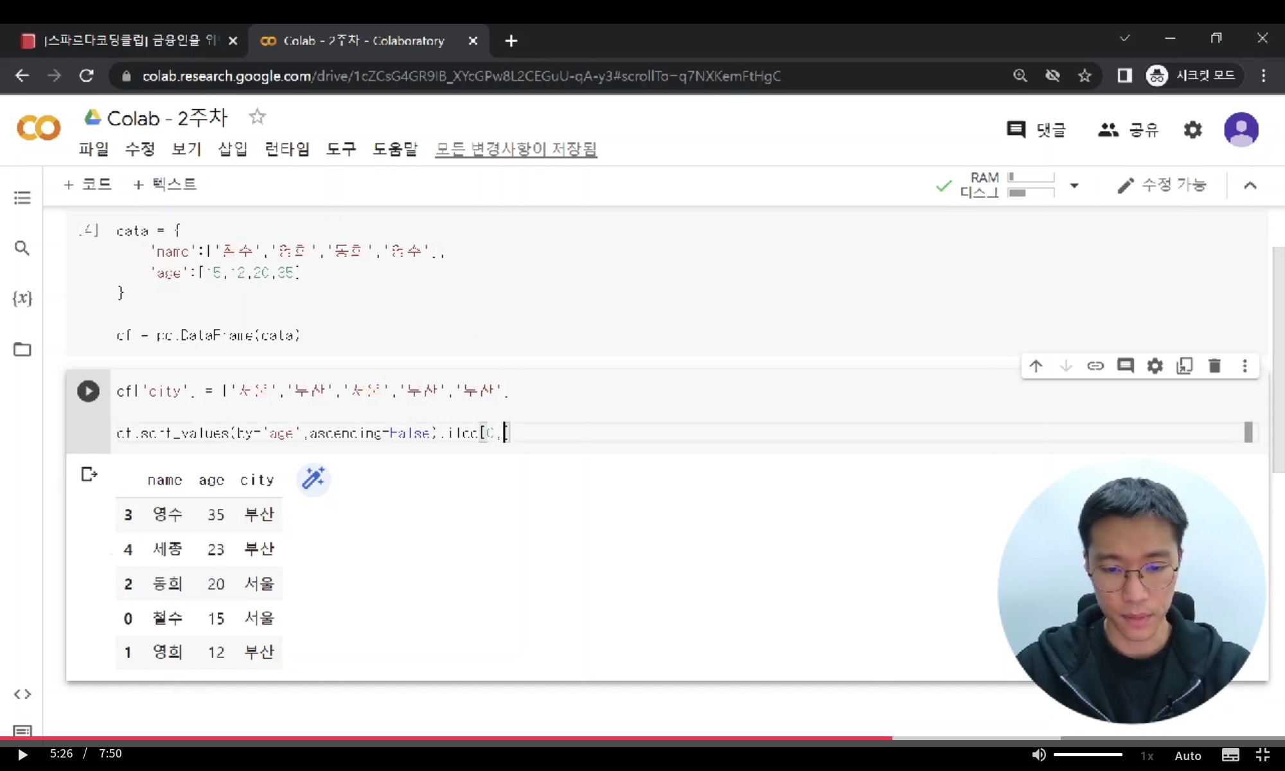
Task: Change playback speed 1x
Action: click(1147, 756)
